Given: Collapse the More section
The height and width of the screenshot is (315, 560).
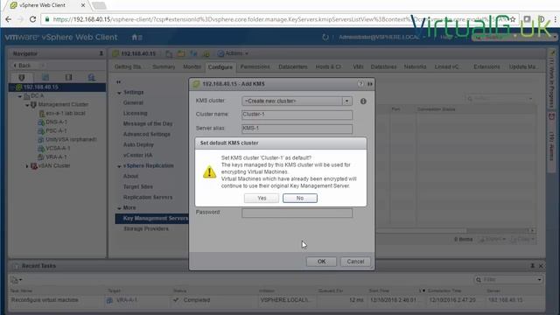Looking at the screenshot, I should pos(119,208).
